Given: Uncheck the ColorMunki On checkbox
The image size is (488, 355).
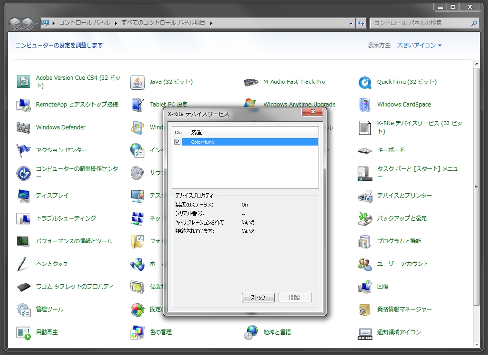Looking at the screenshot, I should tap(177, 142).
